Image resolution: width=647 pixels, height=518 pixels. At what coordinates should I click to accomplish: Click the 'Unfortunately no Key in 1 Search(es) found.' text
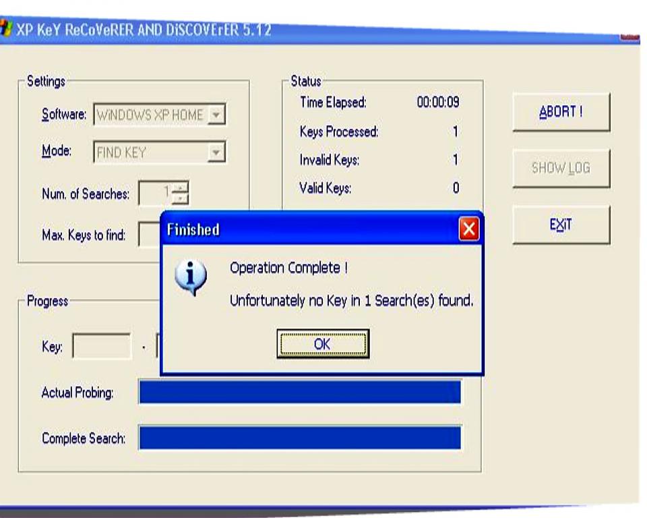point(352,300)
